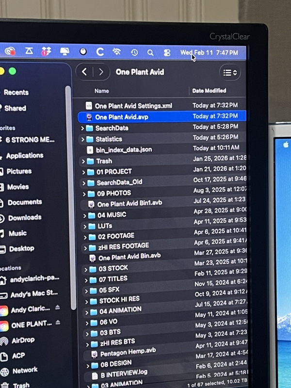Click the Finder back navigation arrow
291x388 pixels.
pyautogui.click(x=85, y=72)
